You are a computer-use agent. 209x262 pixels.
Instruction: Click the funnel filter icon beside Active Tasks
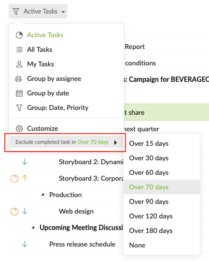click(16, 11)
